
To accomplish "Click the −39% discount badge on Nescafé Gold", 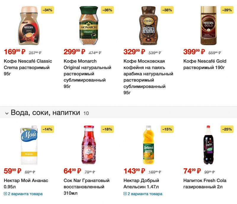I will [227, 10].
